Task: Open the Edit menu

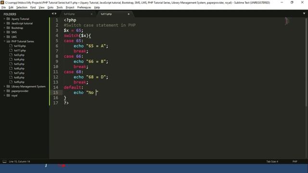Action: [x=11, y=8]
